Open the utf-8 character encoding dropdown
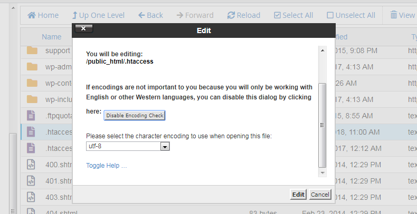The width and height of the screenshot is (417, 214). pyautogui.click(x=165, y=147)
